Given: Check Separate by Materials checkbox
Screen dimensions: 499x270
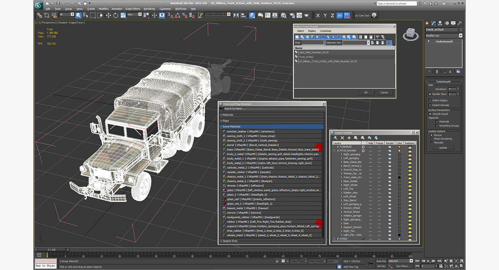Looking at the screenshot, I should tap(437, 122).
